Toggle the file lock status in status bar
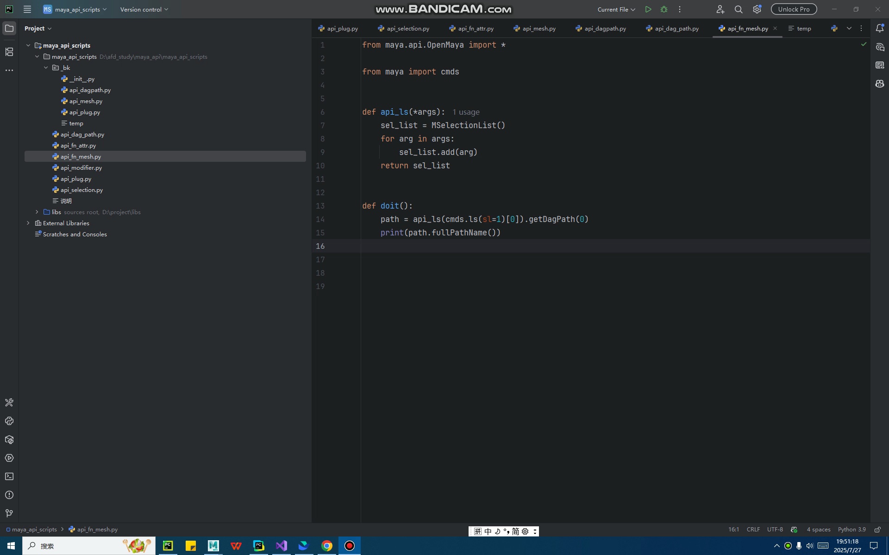This screenshot has width=889, height=555. coord(877,530)
